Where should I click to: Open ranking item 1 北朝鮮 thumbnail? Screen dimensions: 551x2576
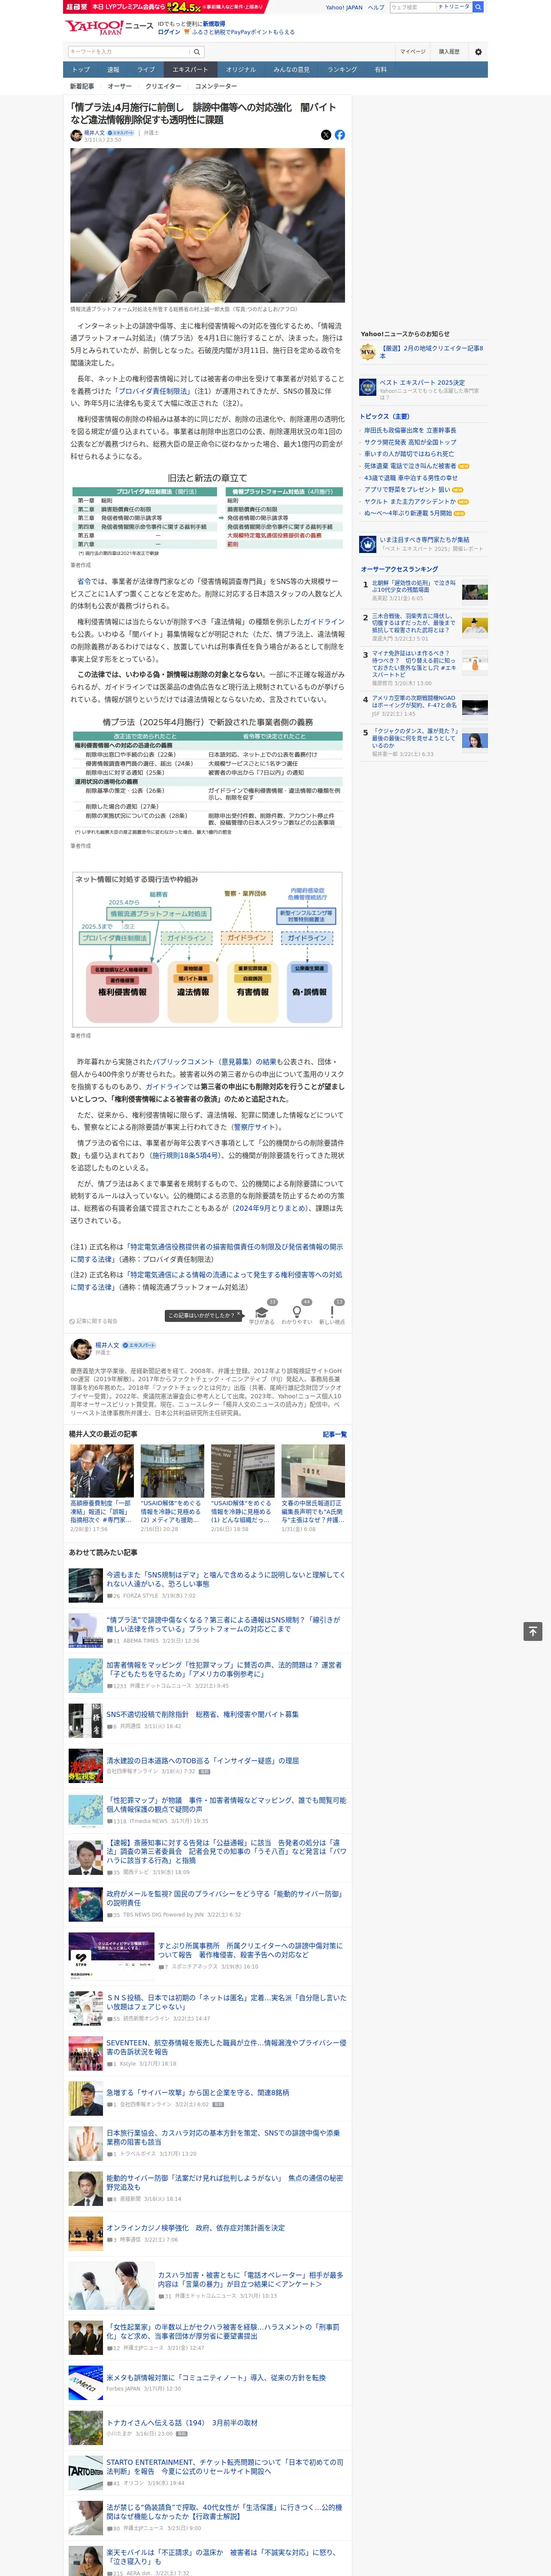pos(475,592)
